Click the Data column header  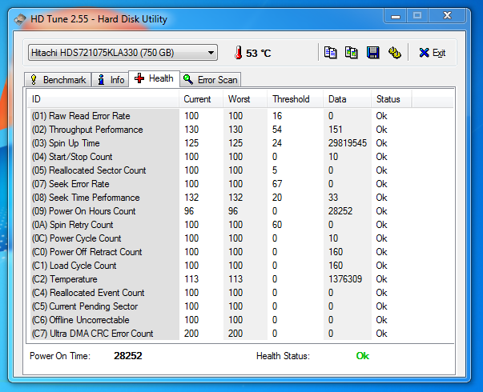348,99
